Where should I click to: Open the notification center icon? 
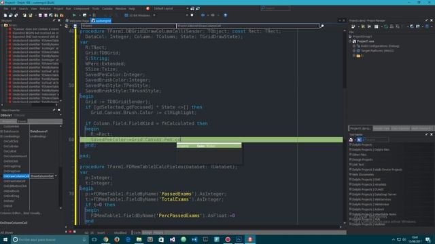[428, 239]
